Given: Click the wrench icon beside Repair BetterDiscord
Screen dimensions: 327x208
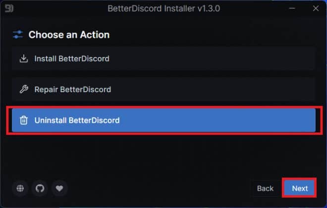Looking at the screenshot, I should click(x=23, y=90).
